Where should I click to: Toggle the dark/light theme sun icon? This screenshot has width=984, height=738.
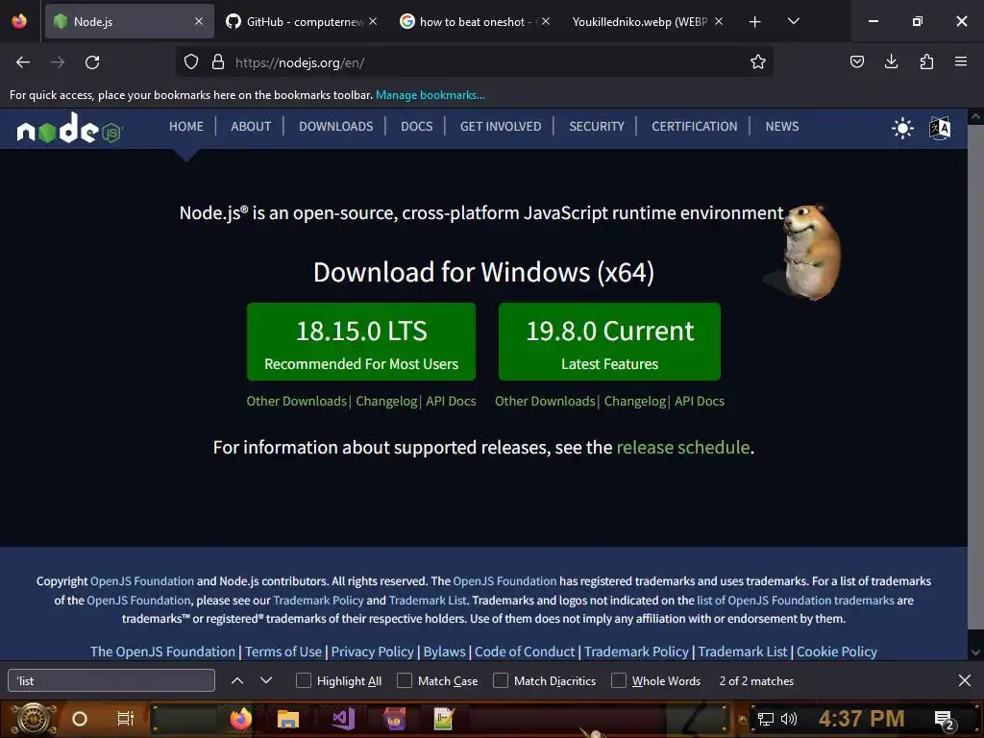click(902, 128)
